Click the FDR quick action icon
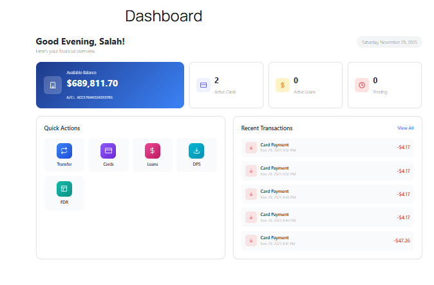Screen dimensions: 434x285 (x=64, y=188)
